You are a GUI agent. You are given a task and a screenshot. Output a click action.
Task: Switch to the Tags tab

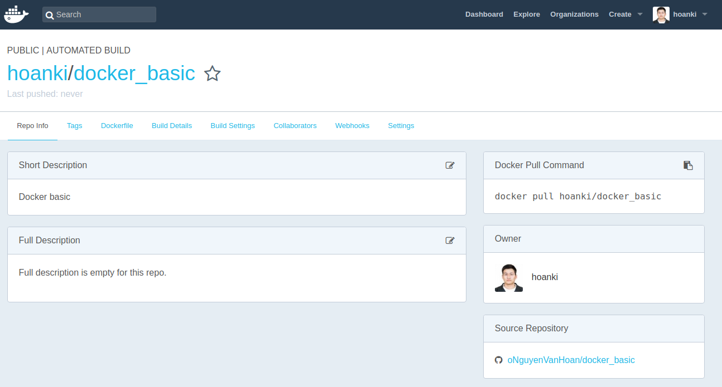point(74,126)
